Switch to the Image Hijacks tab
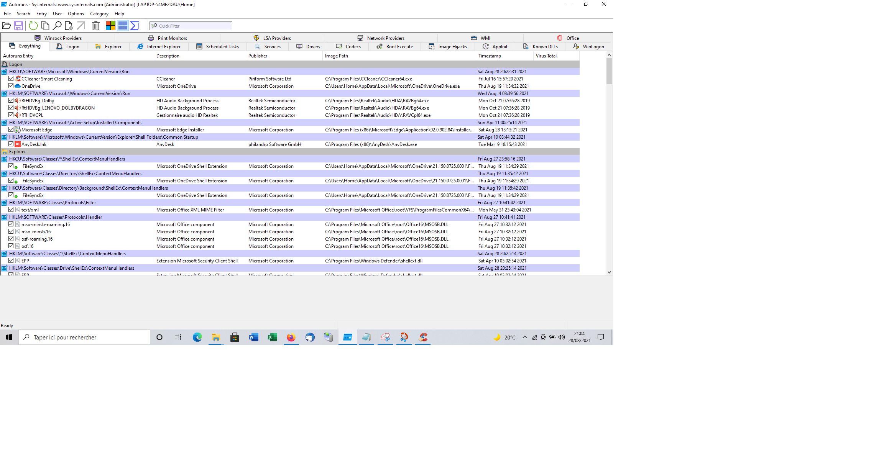 tap(448, 46)
